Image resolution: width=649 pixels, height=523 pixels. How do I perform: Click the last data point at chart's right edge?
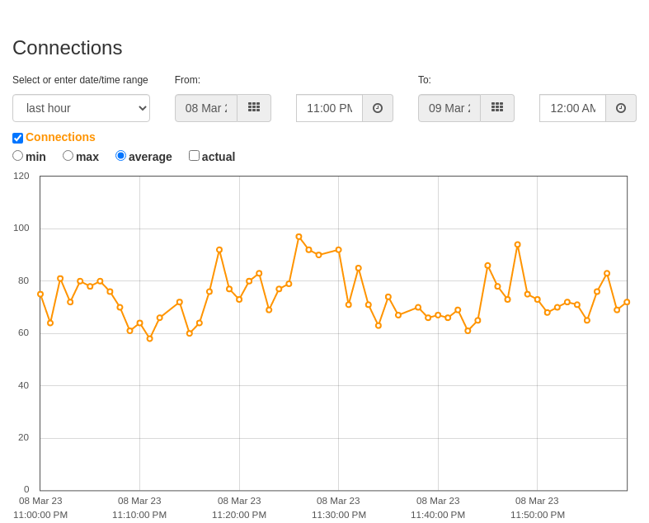[x=627, y=302]
